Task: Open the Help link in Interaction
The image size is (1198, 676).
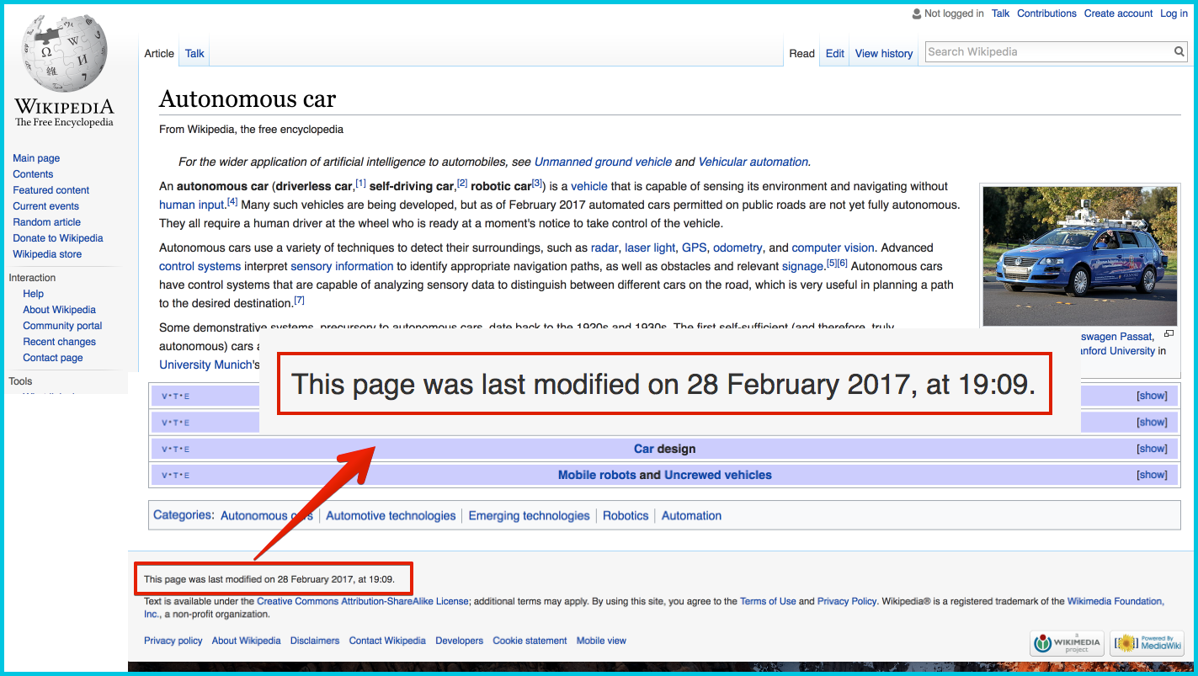Action: [x=33, y=294]
